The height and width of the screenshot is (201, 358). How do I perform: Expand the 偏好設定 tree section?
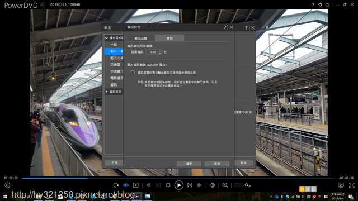pyautogui.click(x=106, y=92)
